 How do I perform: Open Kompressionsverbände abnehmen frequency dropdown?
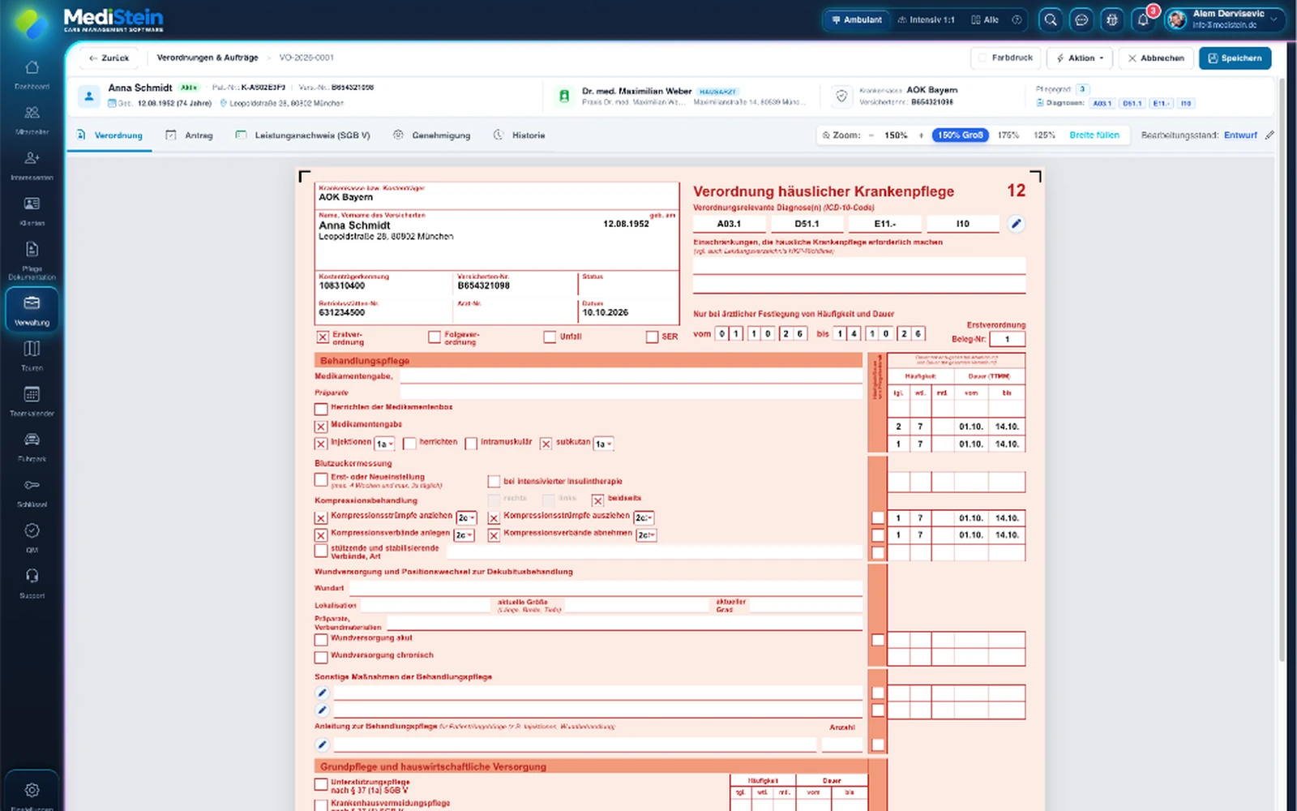(x=646, y=535)
